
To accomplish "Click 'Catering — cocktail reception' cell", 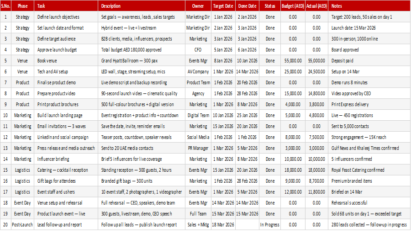I will (x=66, y=170).
